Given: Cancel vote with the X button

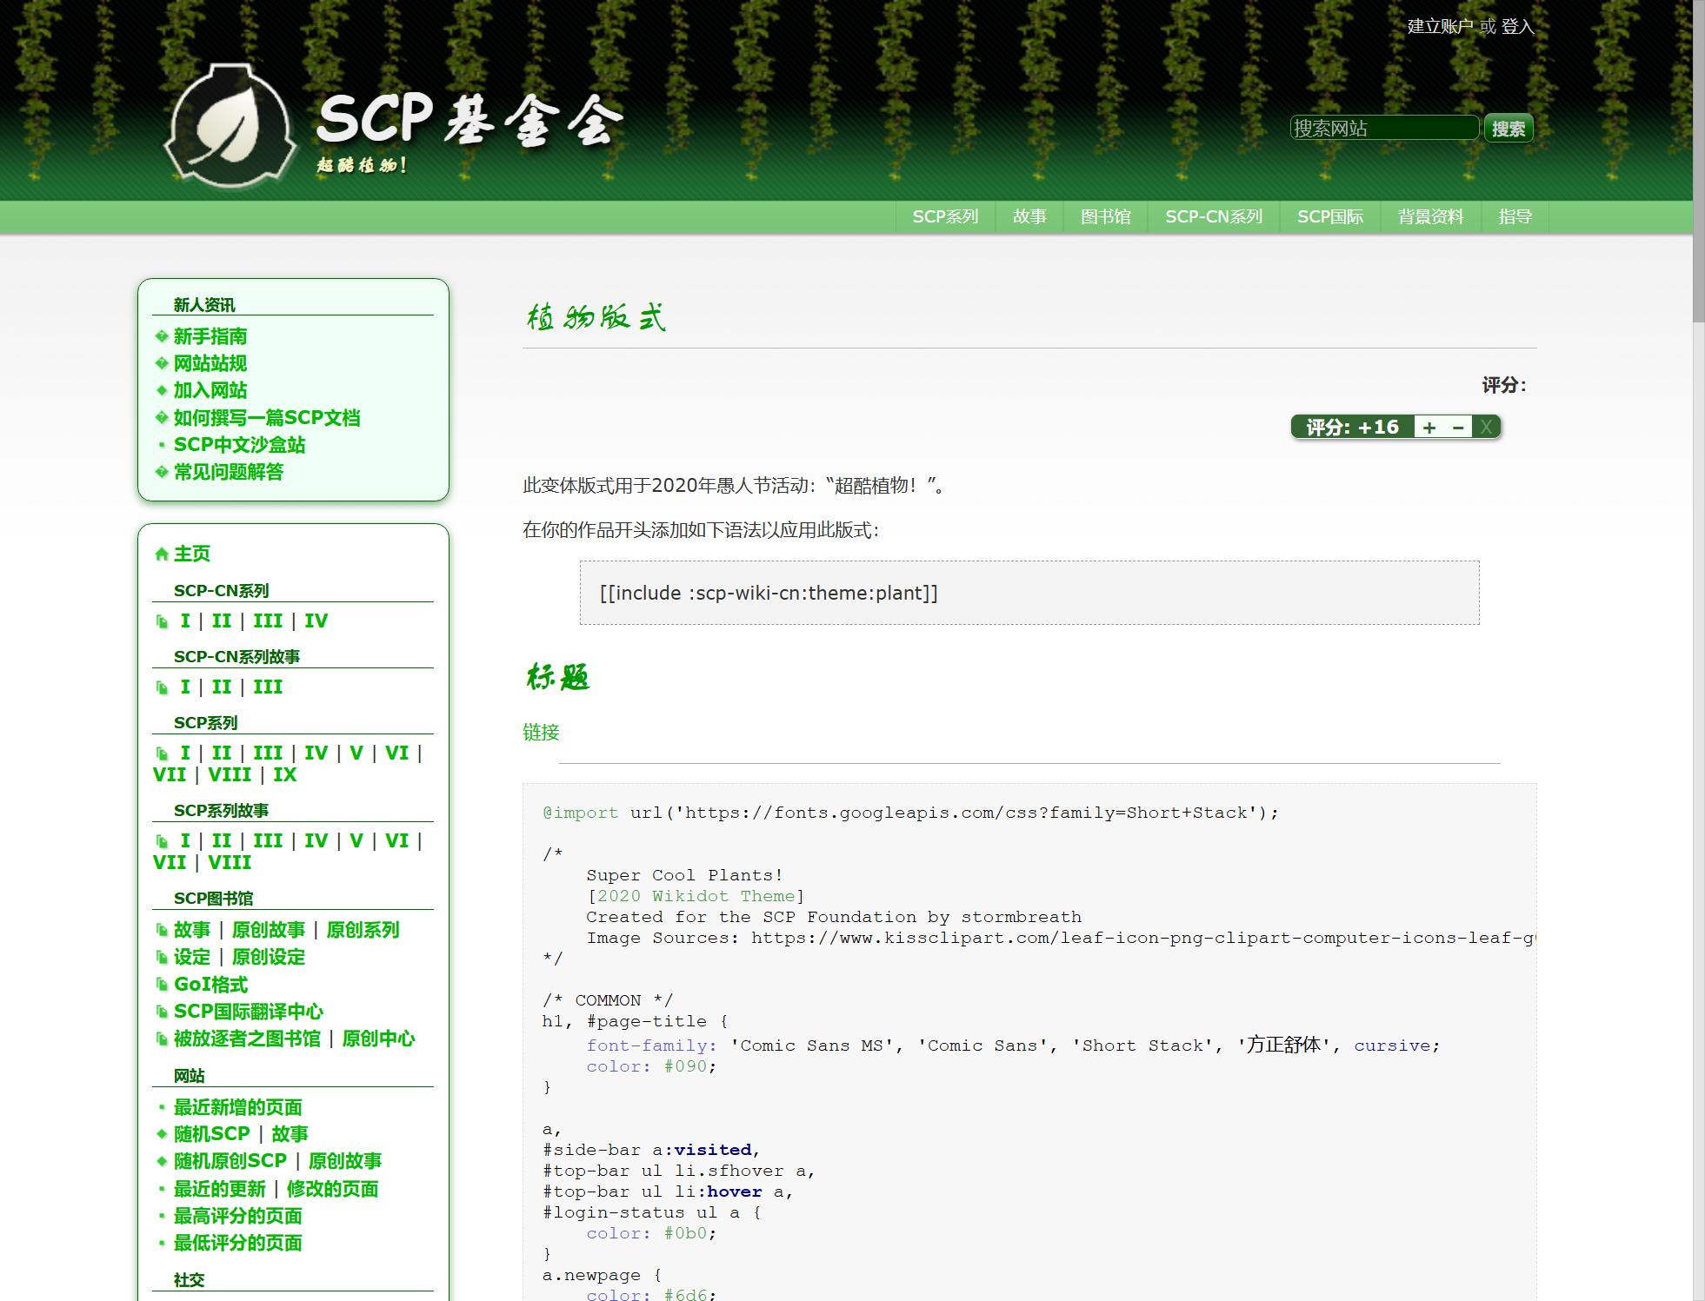Looking at the screenshot, I should (x=1486, y=427).
